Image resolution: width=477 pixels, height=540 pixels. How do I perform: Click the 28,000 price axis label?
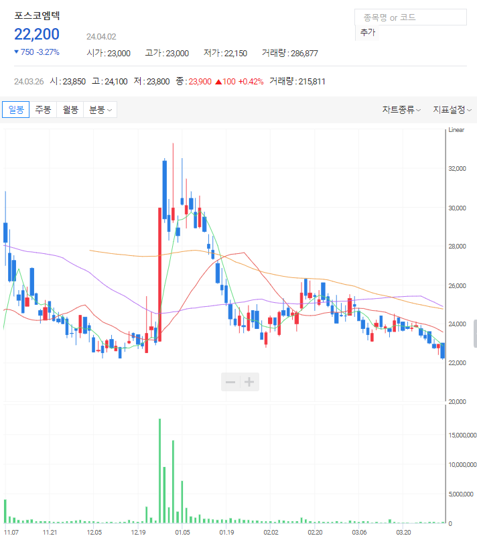pos(457,247)
